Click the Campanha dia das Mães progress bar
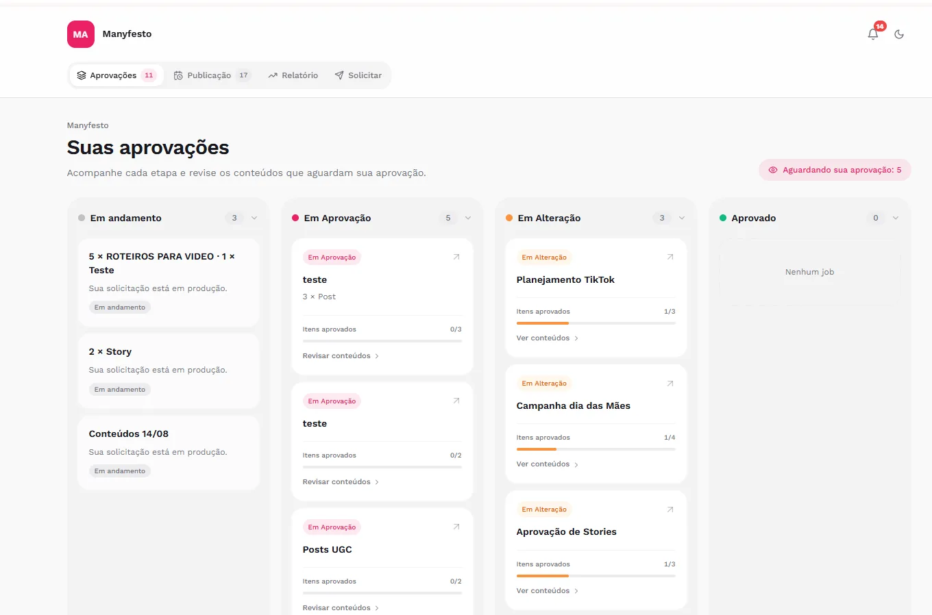 tap(596, 449)
